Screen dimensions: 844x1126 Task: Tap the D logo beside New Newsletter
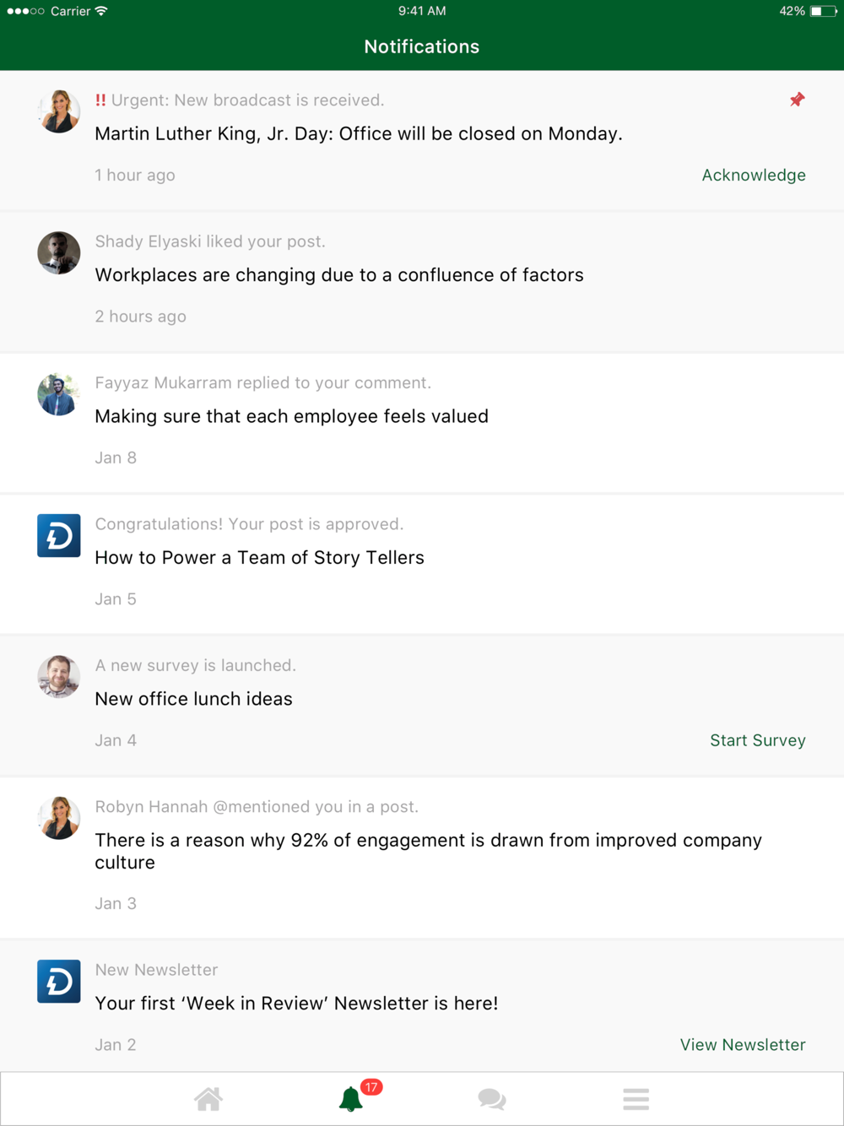pyautogui.click(x=59, y=982)
